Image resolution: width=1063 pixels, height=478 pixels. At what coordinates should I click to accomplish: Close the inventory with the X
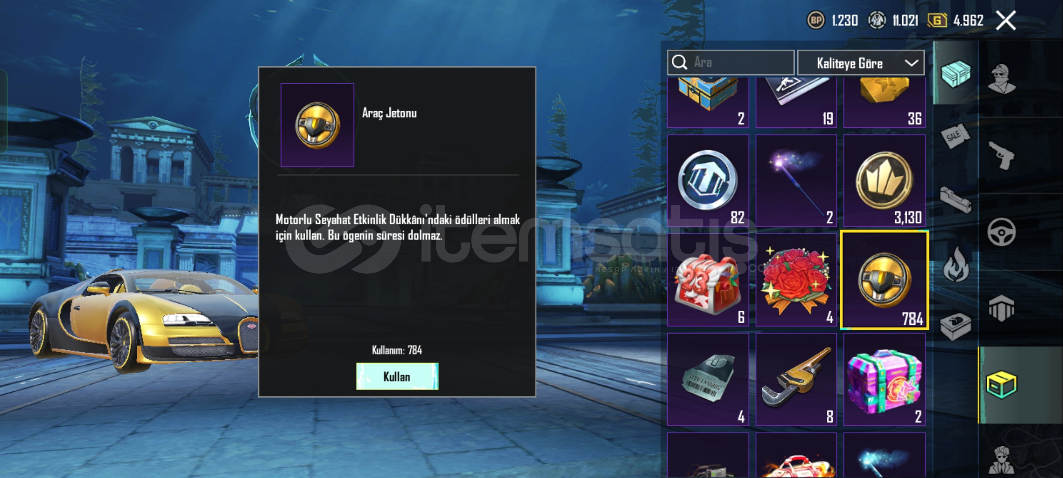(1006, 21)
